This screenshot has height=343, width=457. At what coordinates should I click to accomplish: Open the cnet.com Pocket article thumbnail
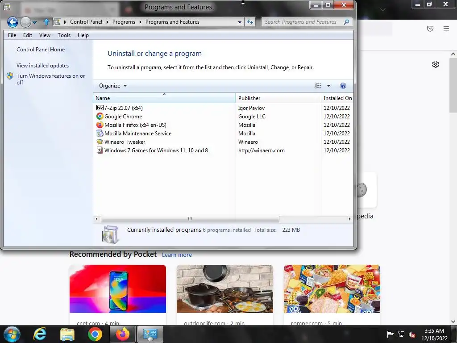coord(118,289)
